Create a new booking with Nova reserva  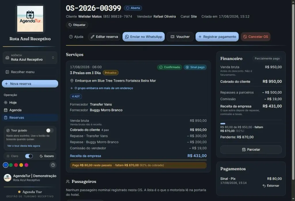pyautogui.click(x=30, y=84)
